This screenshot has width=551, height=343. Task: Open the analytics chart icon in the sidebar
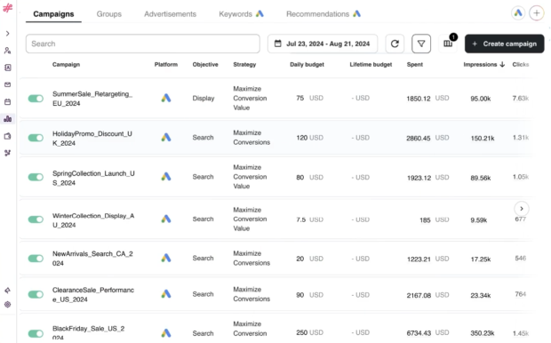click(x=7, y=119)
